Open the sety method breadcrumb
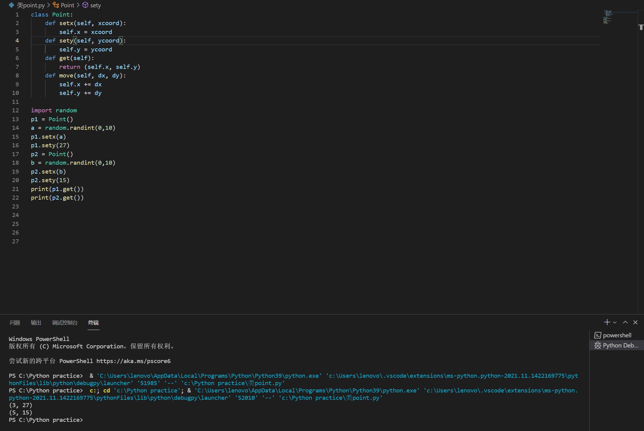This screenshot has height=431, width=644. [95, 5]
